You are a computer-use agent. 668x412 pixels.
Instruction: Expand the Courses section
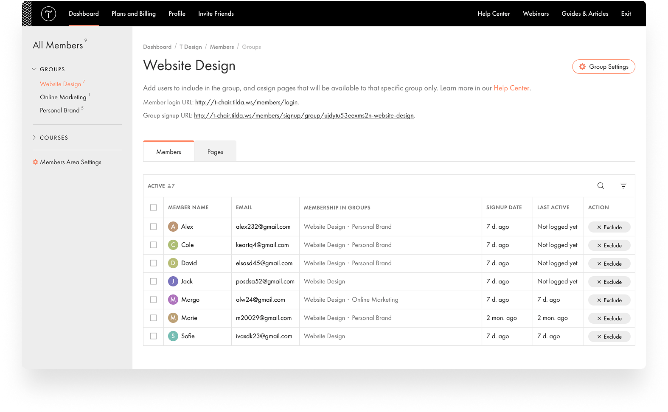pos(34,137)
